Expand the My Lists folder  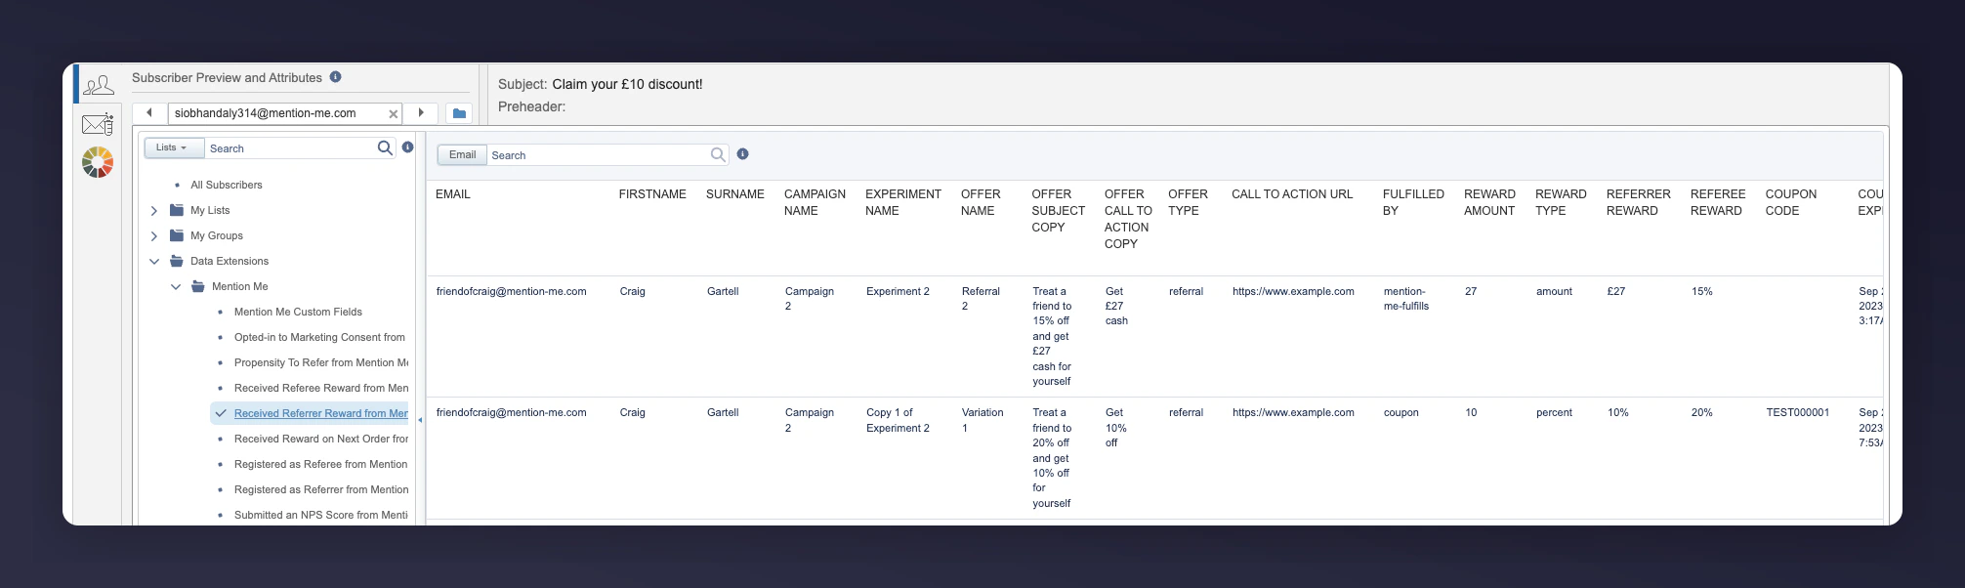[x=154, y=211]
